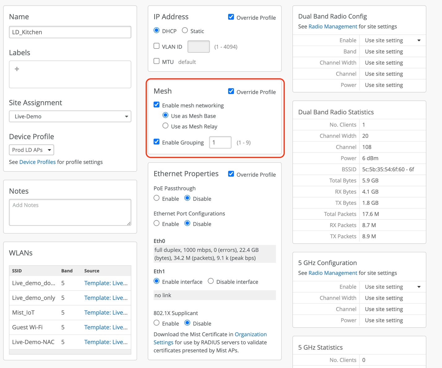Open the Site Assignment dropdown showing Live-Demo
The image size is (442, 368).
(70, 116)
